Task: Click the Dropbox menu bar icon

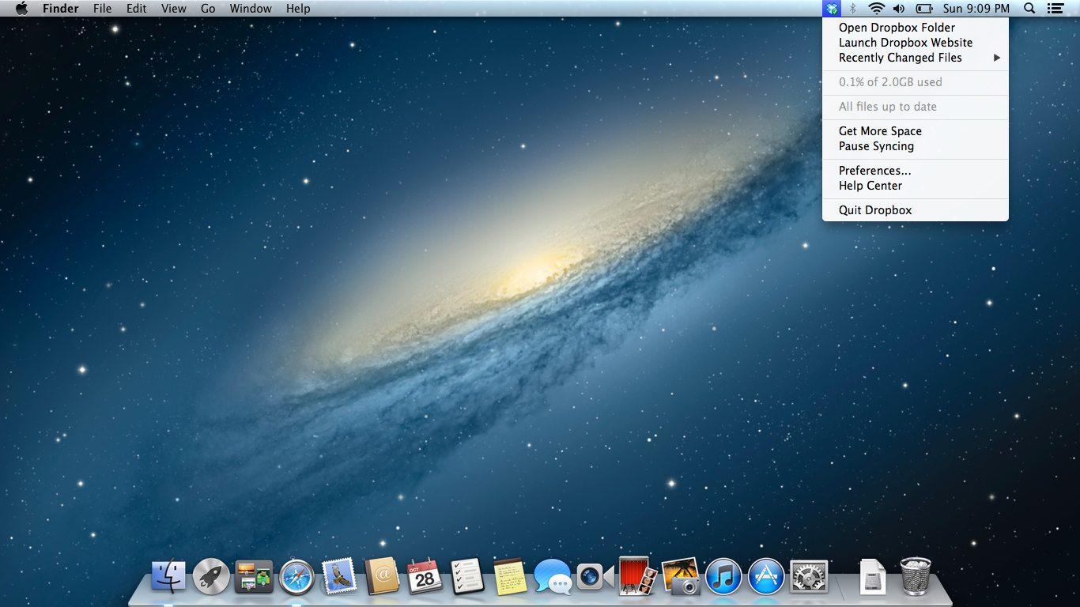Action: [831, 9]
